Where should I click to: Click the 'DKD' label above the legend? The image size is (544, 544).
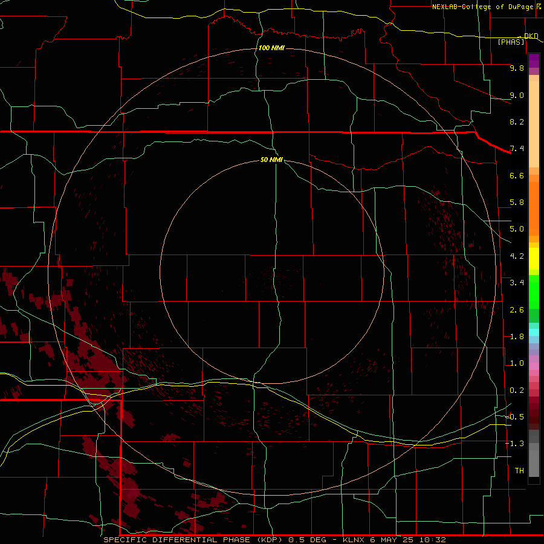pyautogui.click(x=531, y=36)
